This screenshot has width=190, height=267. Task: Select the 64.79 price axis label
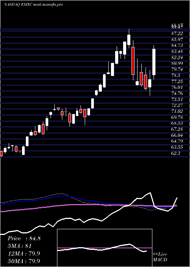177,141
